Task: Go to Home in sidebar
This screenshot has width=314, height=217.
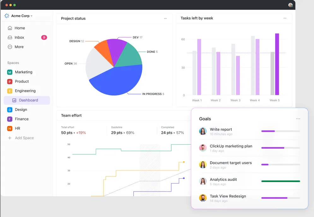Action: (20, 28)
